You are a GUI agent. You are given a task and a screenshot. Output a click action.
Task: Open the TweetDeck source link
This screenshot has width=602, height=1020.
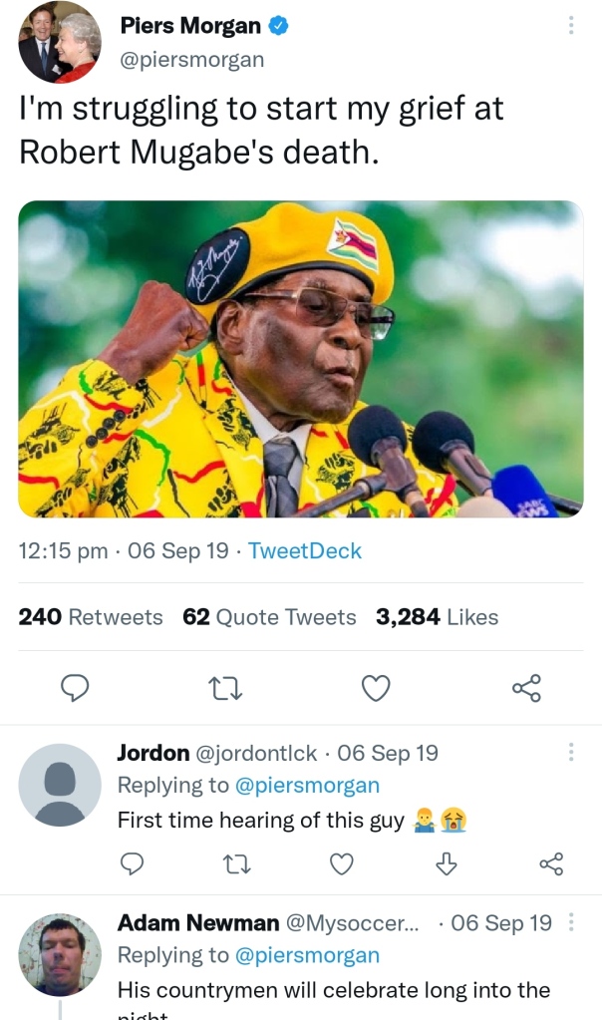coord(304,550)
